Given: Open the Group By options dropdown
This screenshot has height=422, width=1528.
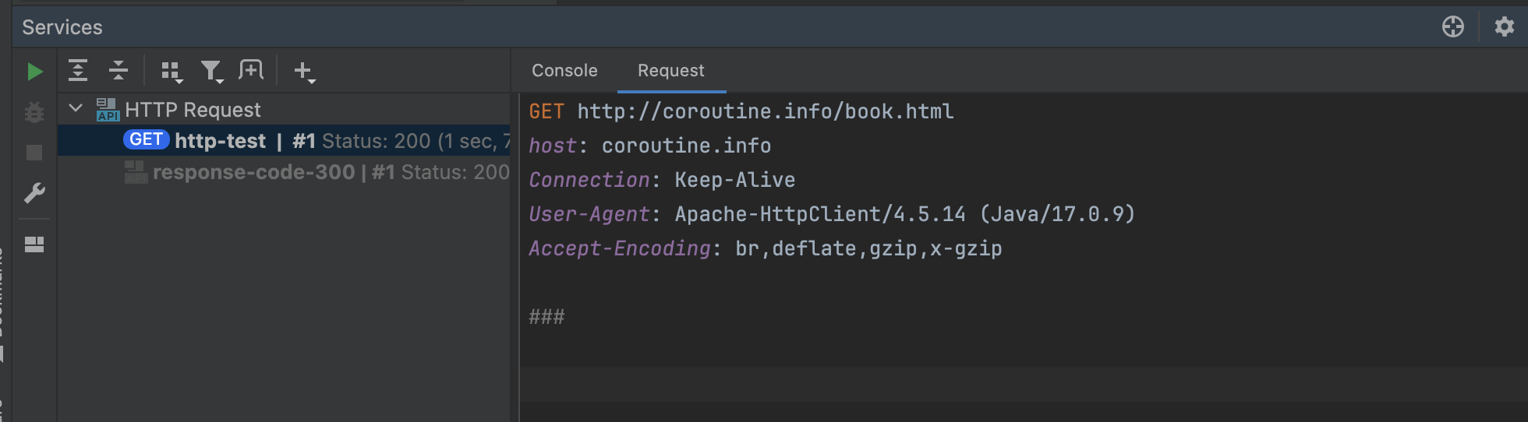Looking at the screenshot, I should 172,72.
